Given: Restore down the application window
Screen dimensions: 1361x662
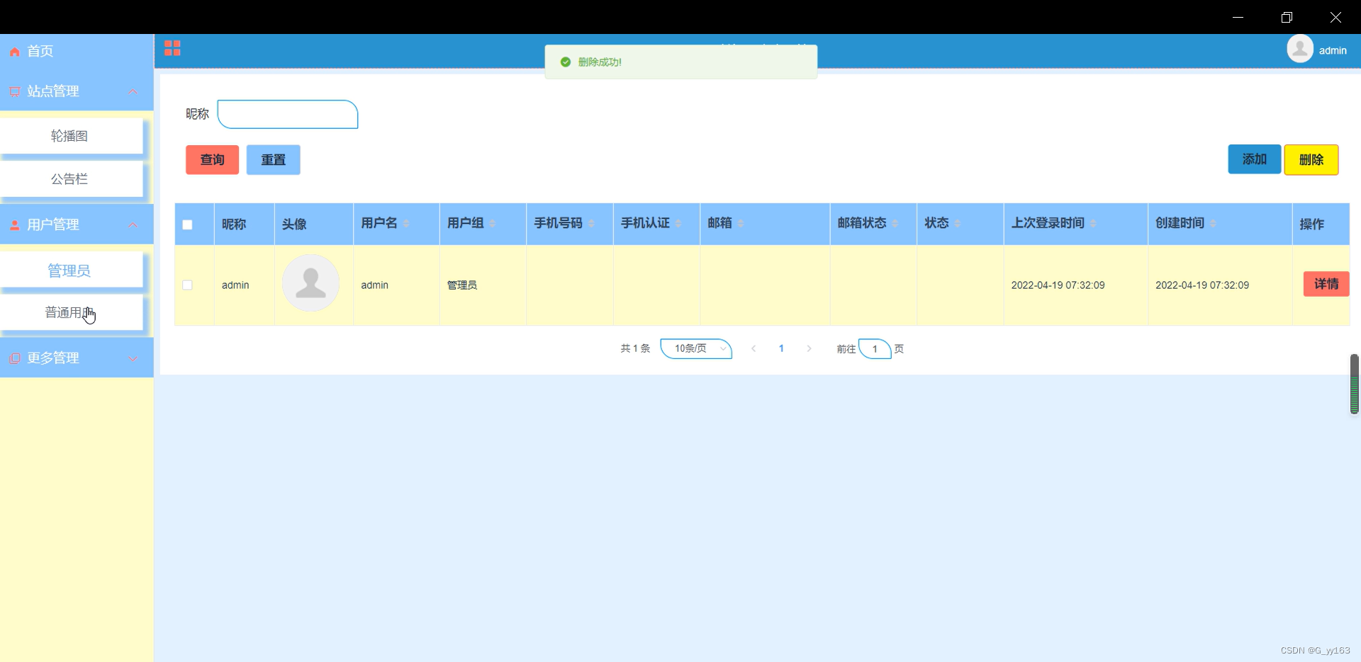Looking at the screenshot, I should (x=1287, y=17).
